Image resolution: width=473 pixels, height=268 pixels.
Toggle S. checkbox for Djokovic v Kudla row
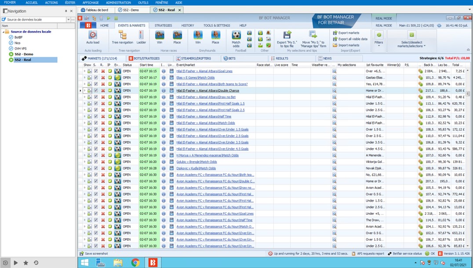[96, 168]
